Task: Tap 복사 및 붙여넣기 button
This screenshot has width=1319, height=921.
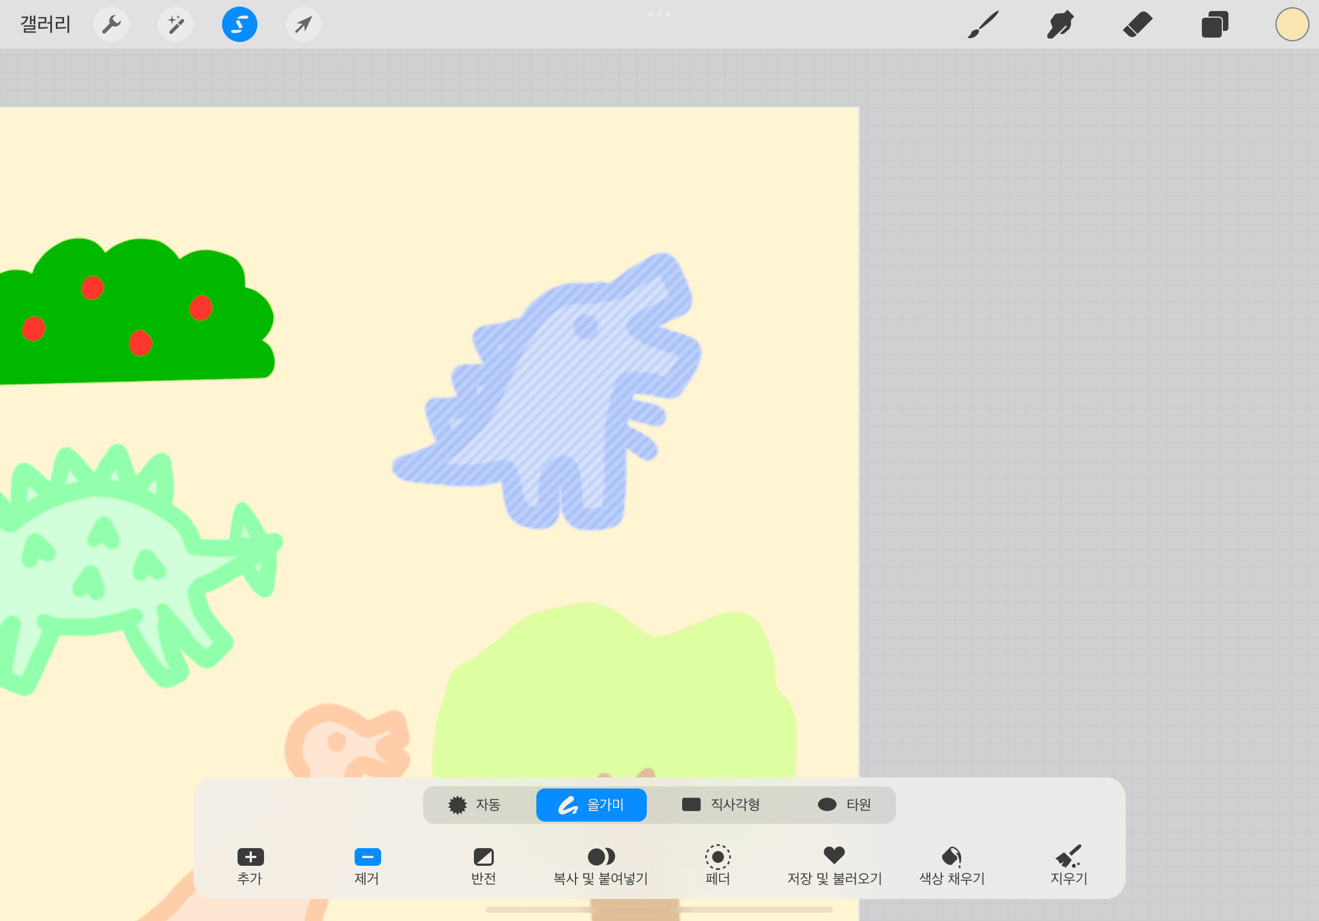Action: (601, 865)
